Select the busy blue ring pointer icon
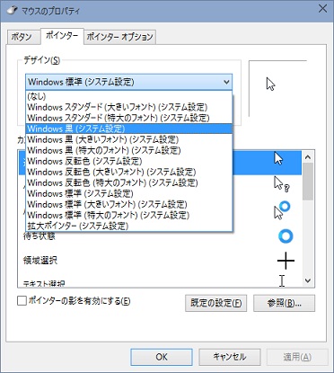334x373 pixels. (286, 236)
